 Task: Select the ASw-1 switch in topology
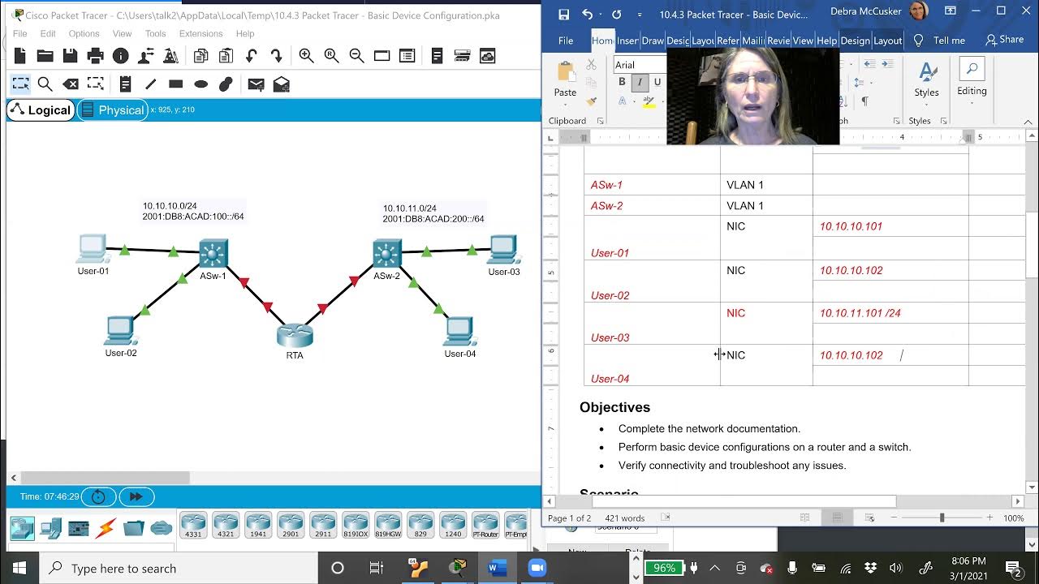point(213,255)
